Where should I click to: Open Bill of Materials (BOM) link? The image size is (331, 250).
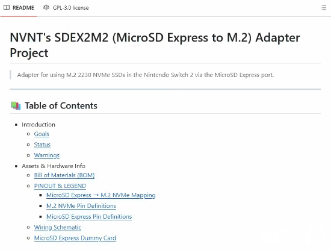[64, 175]
